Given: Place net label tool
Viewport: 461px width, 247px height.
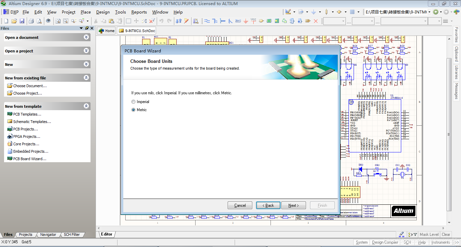Looking at the screenshot, I should 238,21.
